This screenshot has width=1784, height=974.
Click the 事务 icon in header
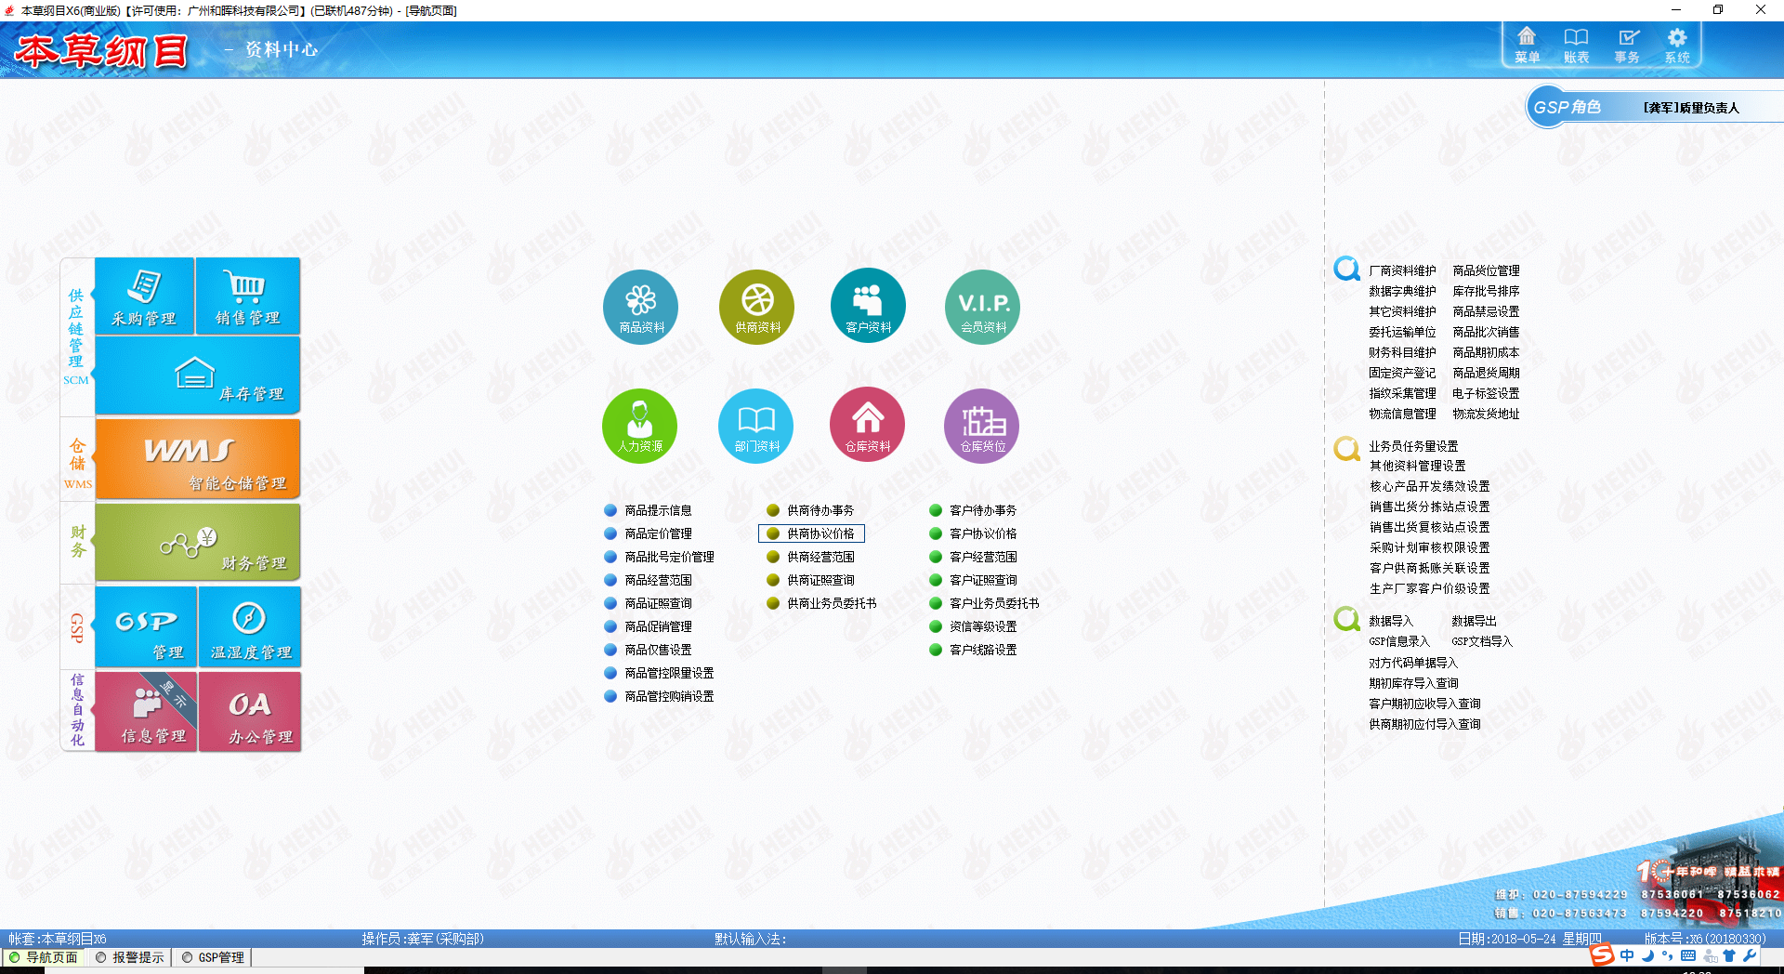(x=1627, y=45)
